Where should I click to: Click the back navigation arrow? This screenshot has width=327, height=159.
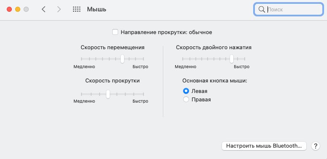click(x=43, y=9)
